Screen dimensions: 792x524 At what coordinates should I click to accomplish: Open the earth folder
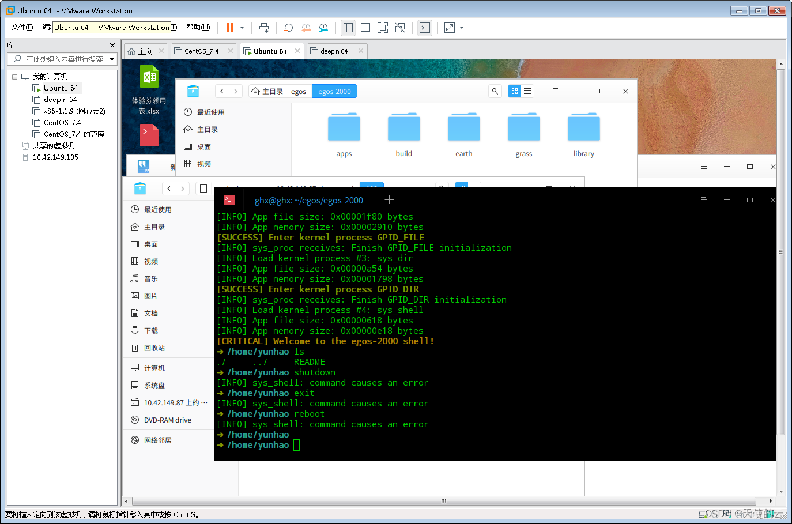click(464, 135)
